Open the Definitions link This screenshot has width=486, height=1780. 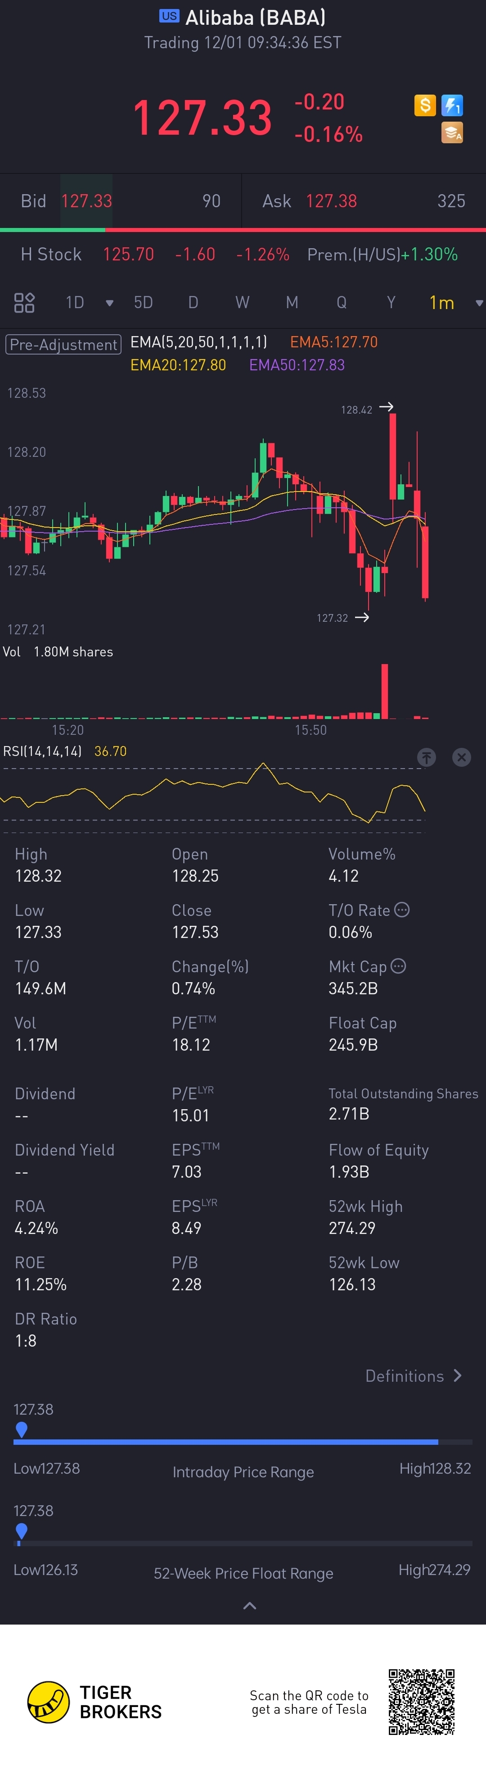(413, 1376)
